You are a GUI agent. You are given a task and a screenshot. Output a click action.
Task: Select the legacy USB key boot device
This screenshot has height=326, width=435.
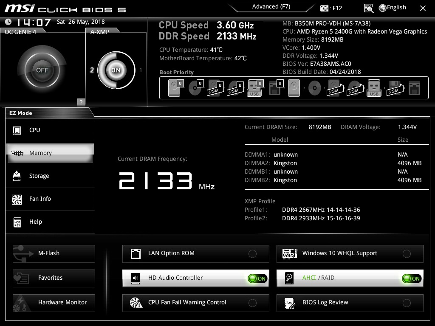tap(374, 88)
